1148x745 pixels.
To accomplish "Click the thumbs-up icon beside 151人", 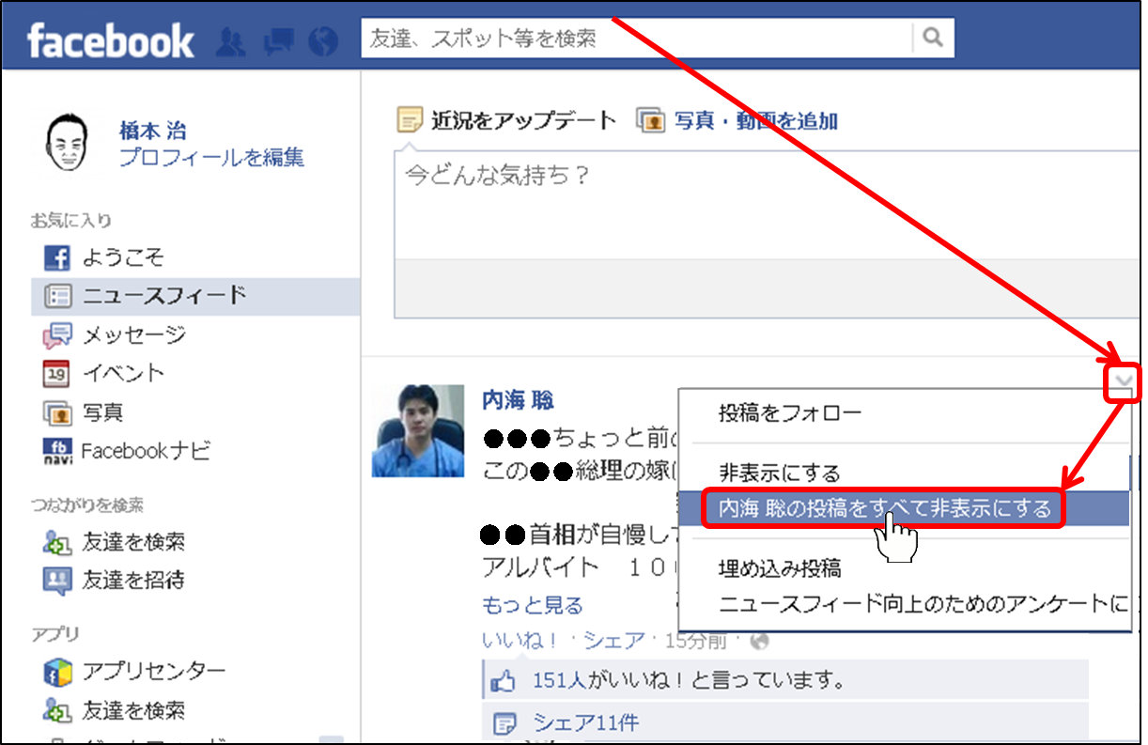I will [x=504, y=679].
